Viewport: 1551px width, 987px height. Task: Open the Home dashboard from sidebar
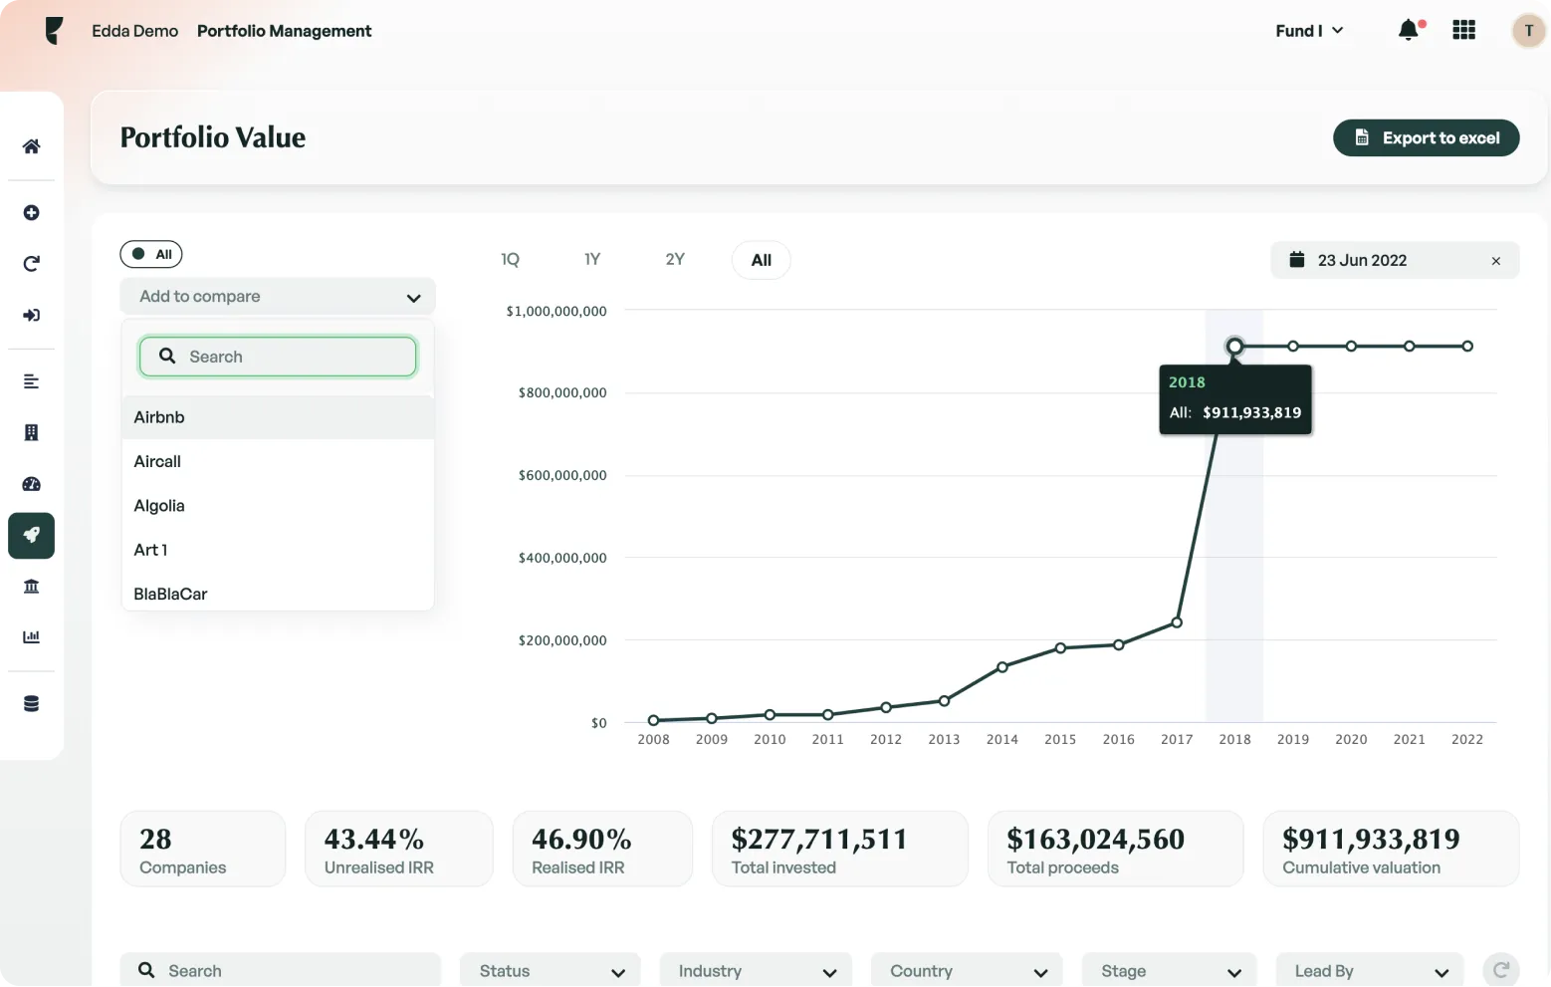[31, 145]
